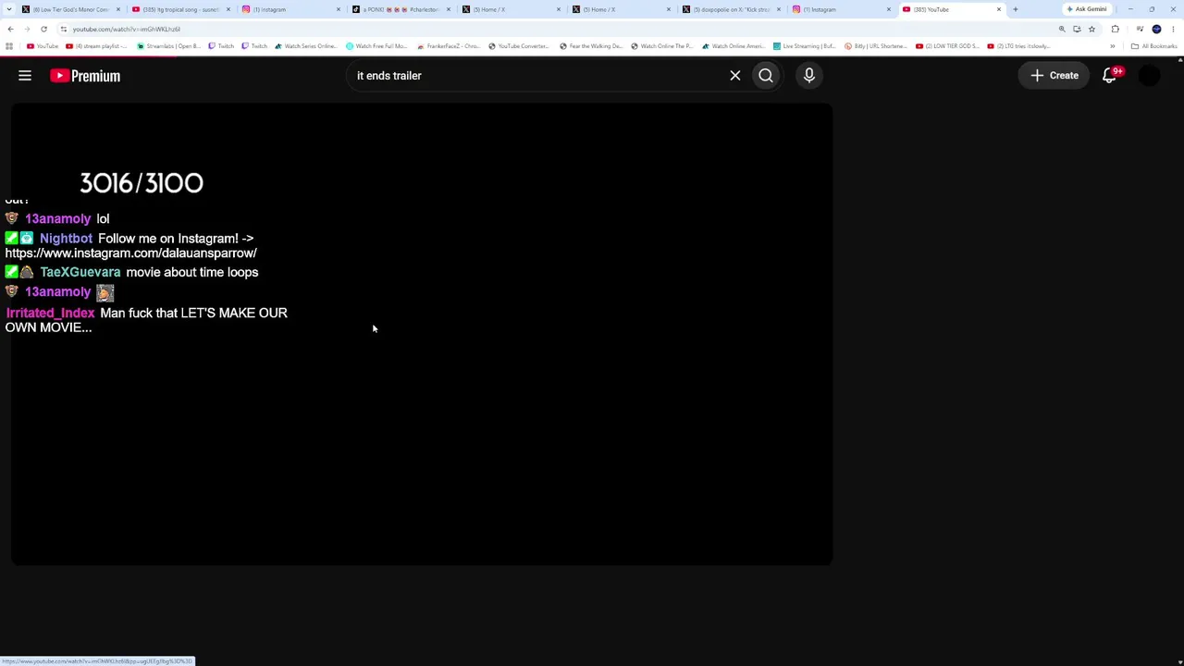
Task: Go to YouTube Premium home logo
Action: [85, 76]
